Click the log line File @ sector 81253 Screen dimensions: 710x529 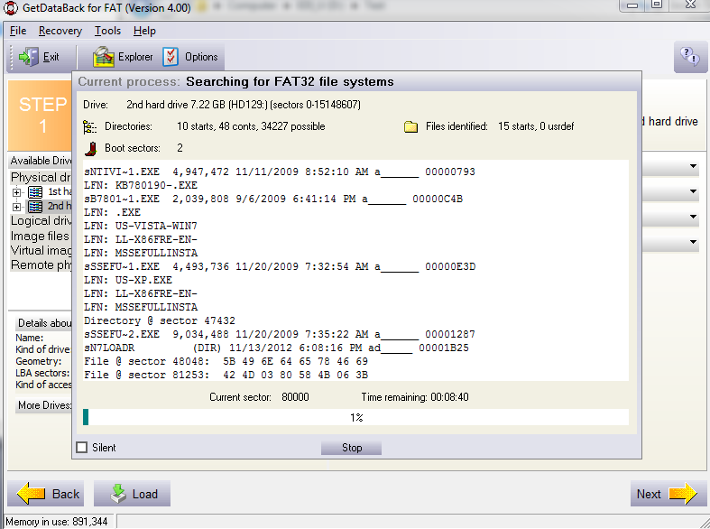tap(226, 375)
